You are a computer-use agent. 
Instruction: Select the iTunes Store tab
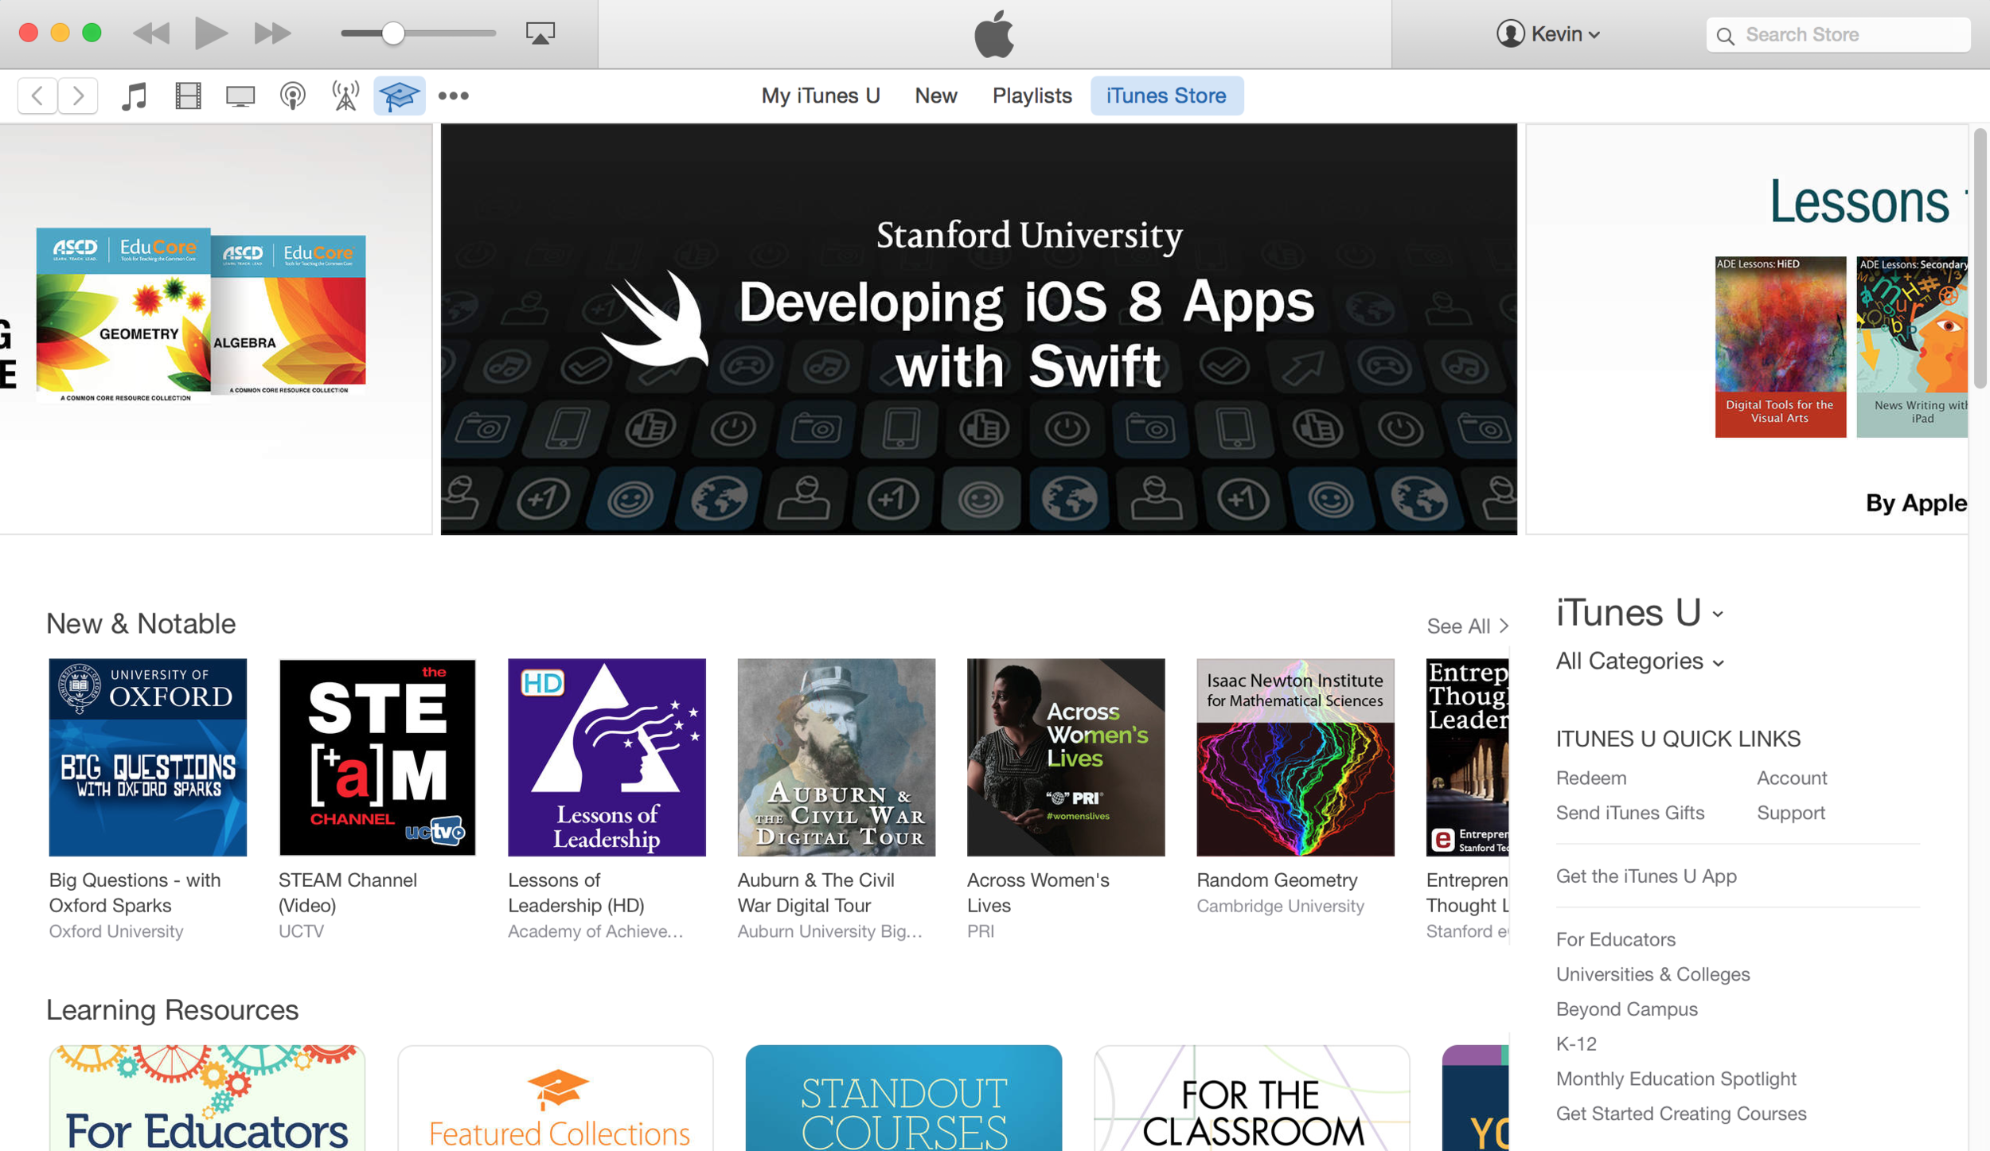1166,96
